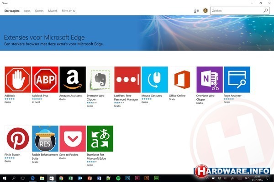Open Word from the taskbar
Viewport: 274px width, 182px height.
(99, 178)
